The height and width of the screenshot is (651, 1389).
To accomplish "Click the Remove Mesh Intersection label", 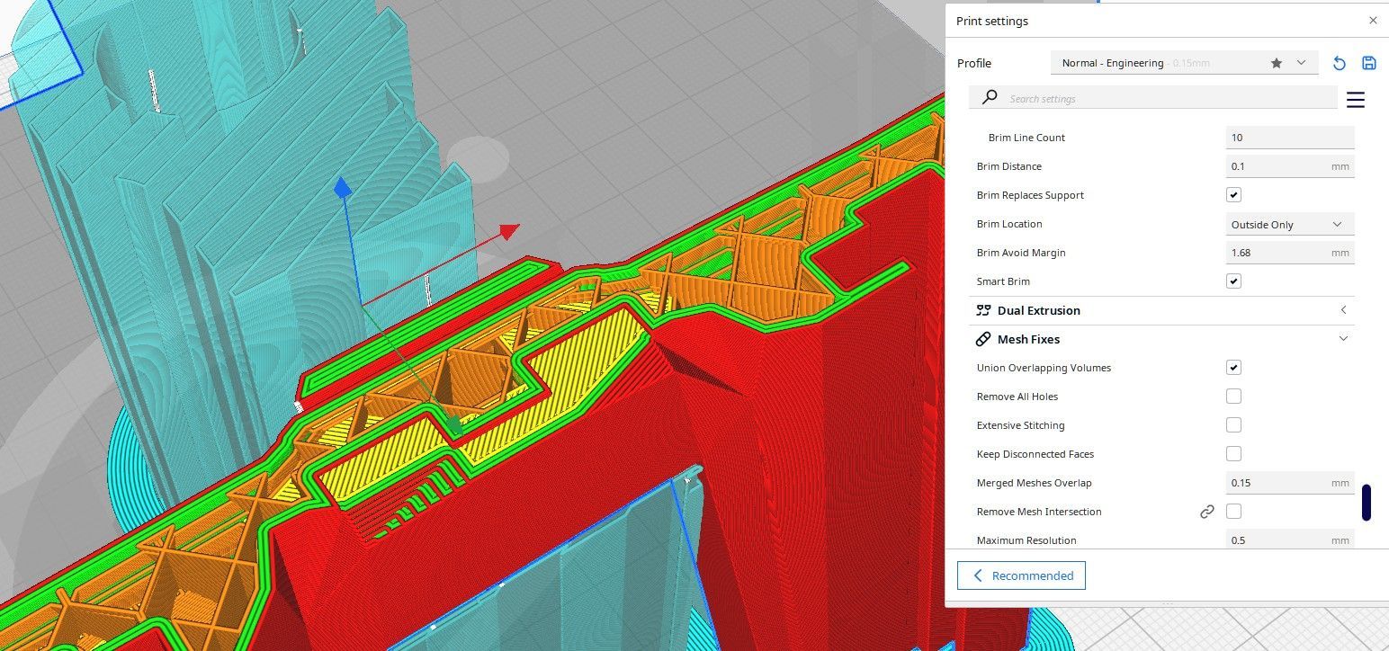I will [1039, 512].
